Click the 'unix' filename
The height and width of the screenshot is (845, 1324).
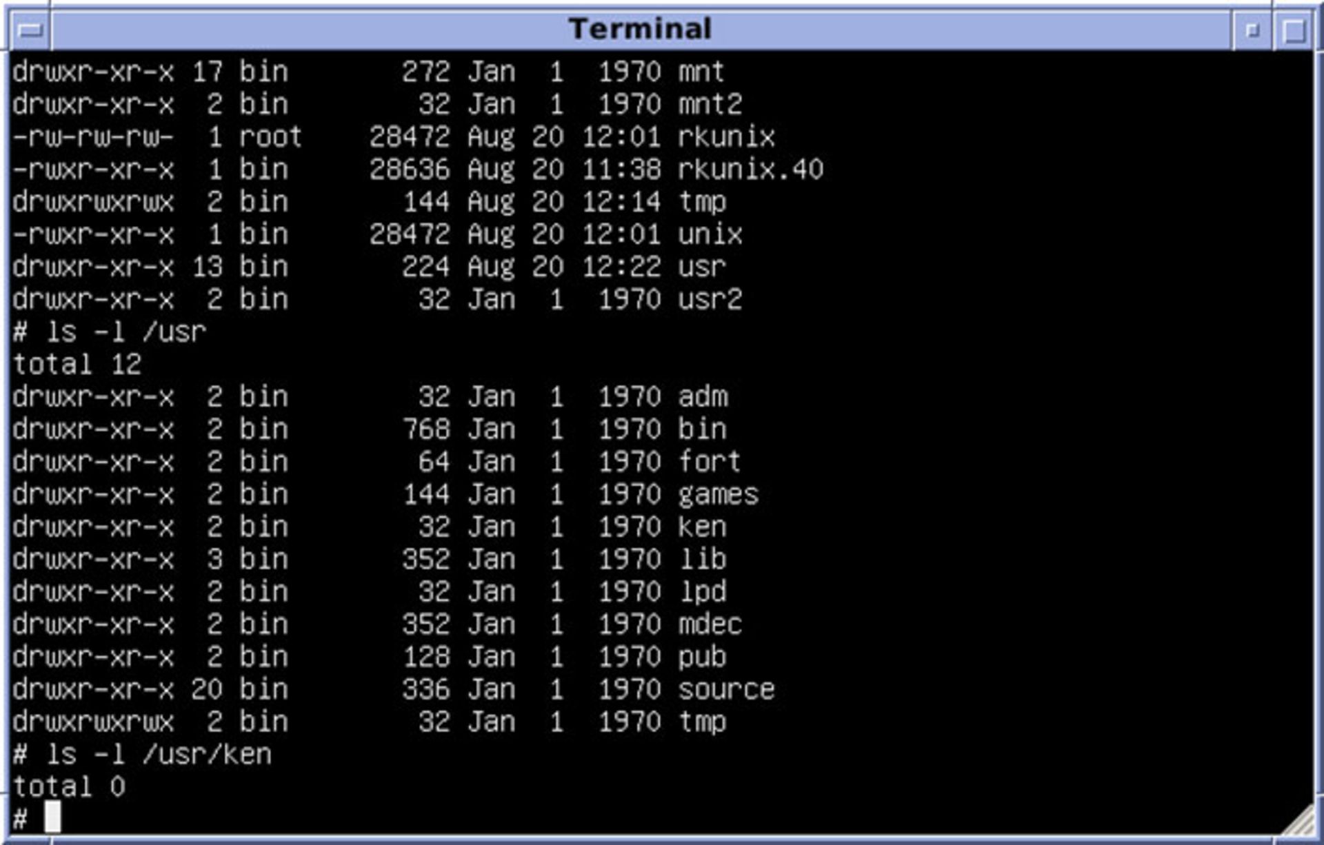[x=710, y=234]
